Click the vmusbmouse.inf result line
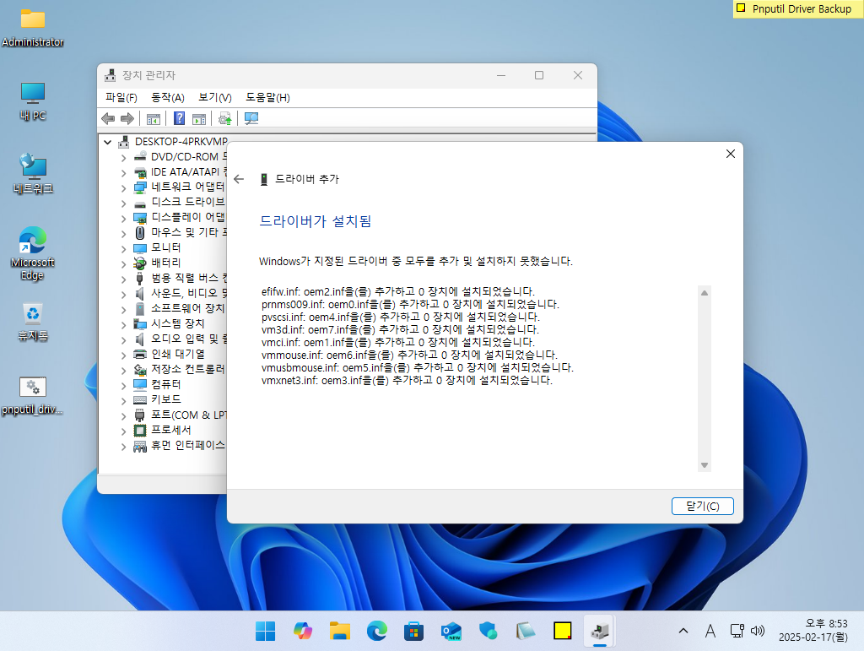 coord(417,367)
